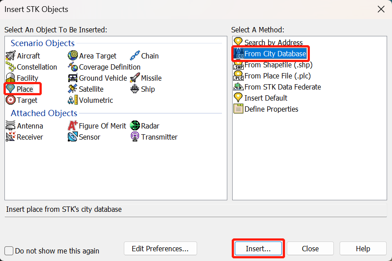Select the Ground Vehicle icon
This screenshot has height=261, width=392.
(x=73, y=78)
